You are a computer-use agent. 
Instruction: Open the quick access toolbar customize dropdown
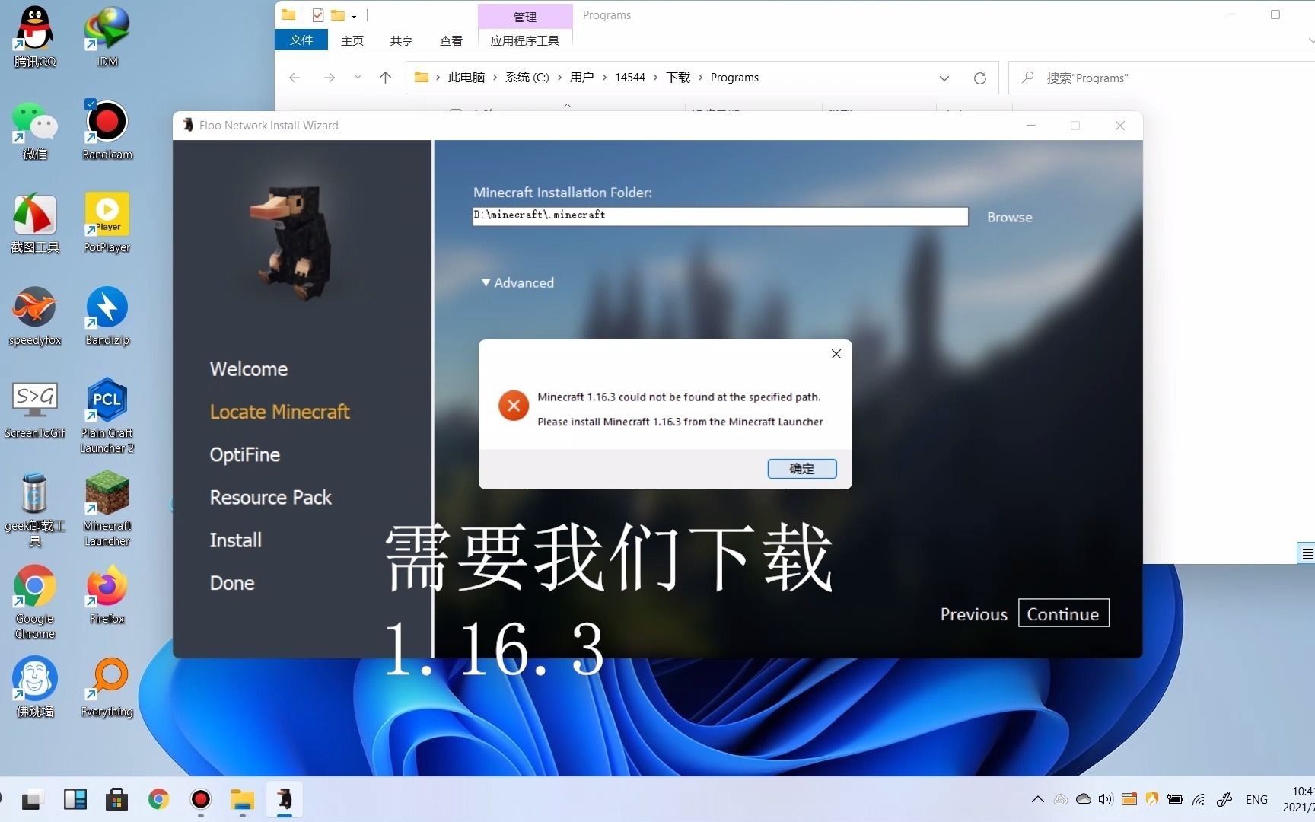click(x=355, y=15)
